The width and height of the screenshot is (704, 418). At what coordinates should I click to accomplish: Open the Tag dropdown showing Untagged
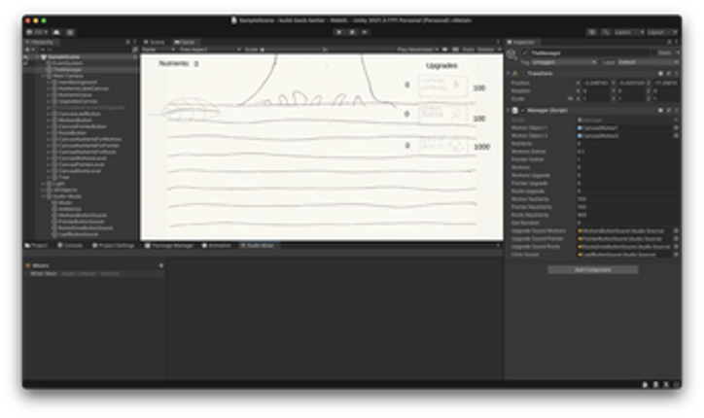pos(563,62)
